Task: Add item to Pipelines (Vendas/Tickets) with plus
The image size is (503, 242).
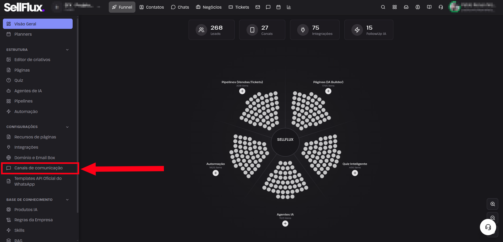Action: pos(242,91)
